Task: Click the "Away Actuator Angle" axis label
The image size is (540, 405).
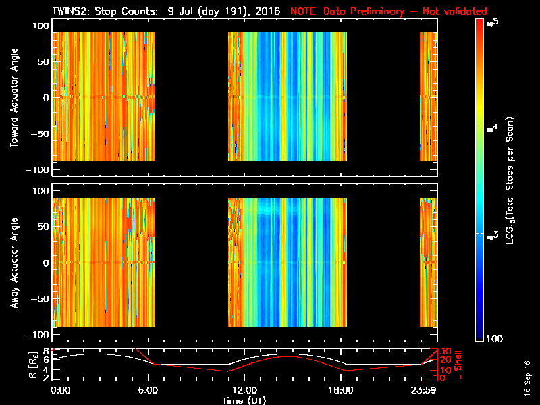Action: (x=14, y=263)
